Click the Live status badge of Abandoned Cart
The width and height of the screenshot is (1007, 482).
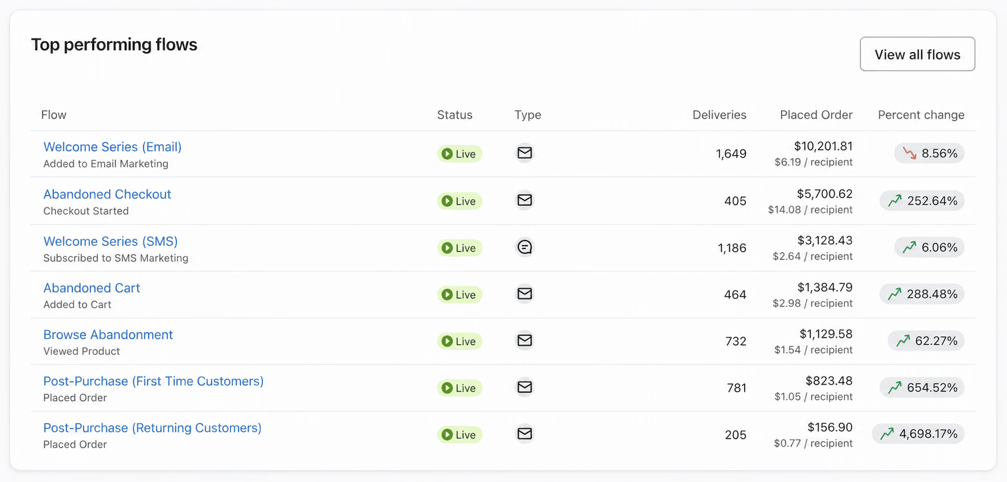(459, 295)
